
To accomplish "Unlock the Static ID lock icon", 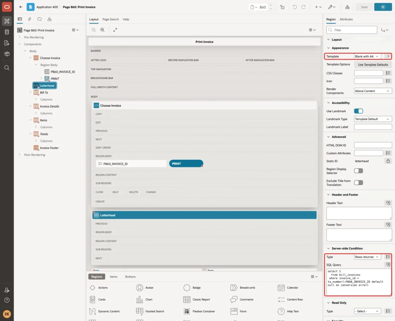I will pyautogui.click(x=388, y=161).
